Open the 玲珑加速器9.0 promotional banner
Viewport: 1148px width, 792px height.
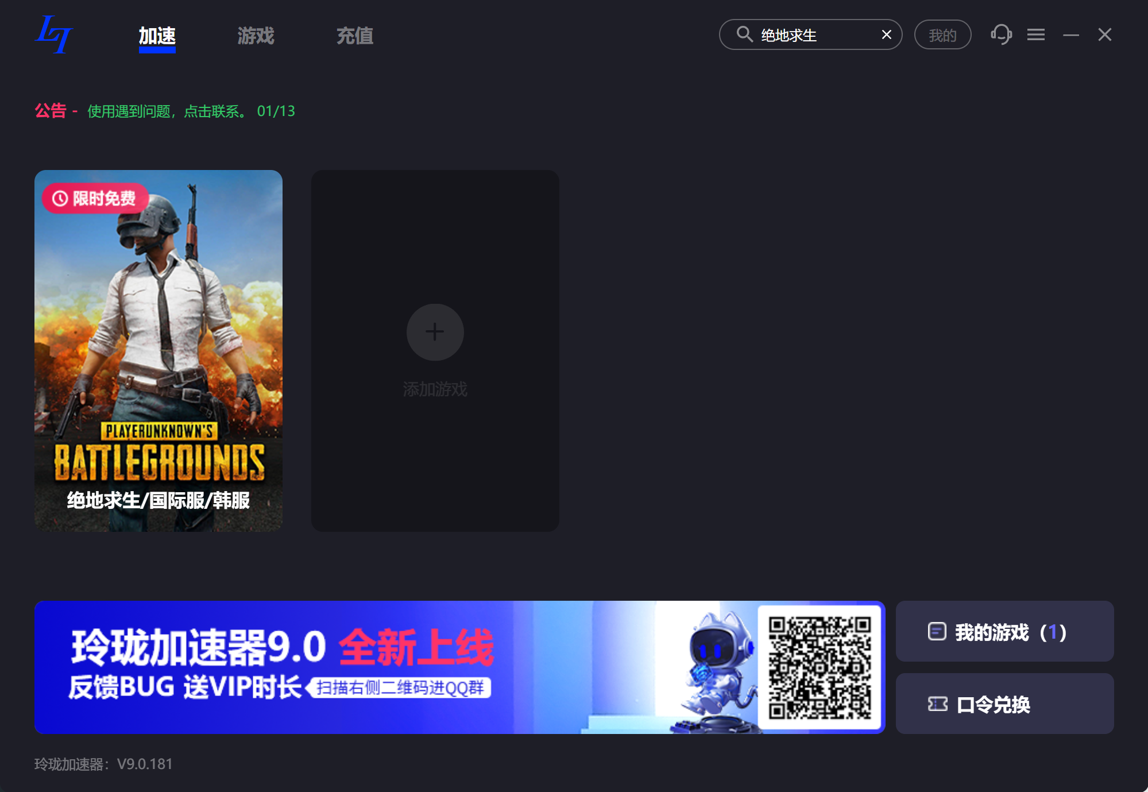pos(459,667)
